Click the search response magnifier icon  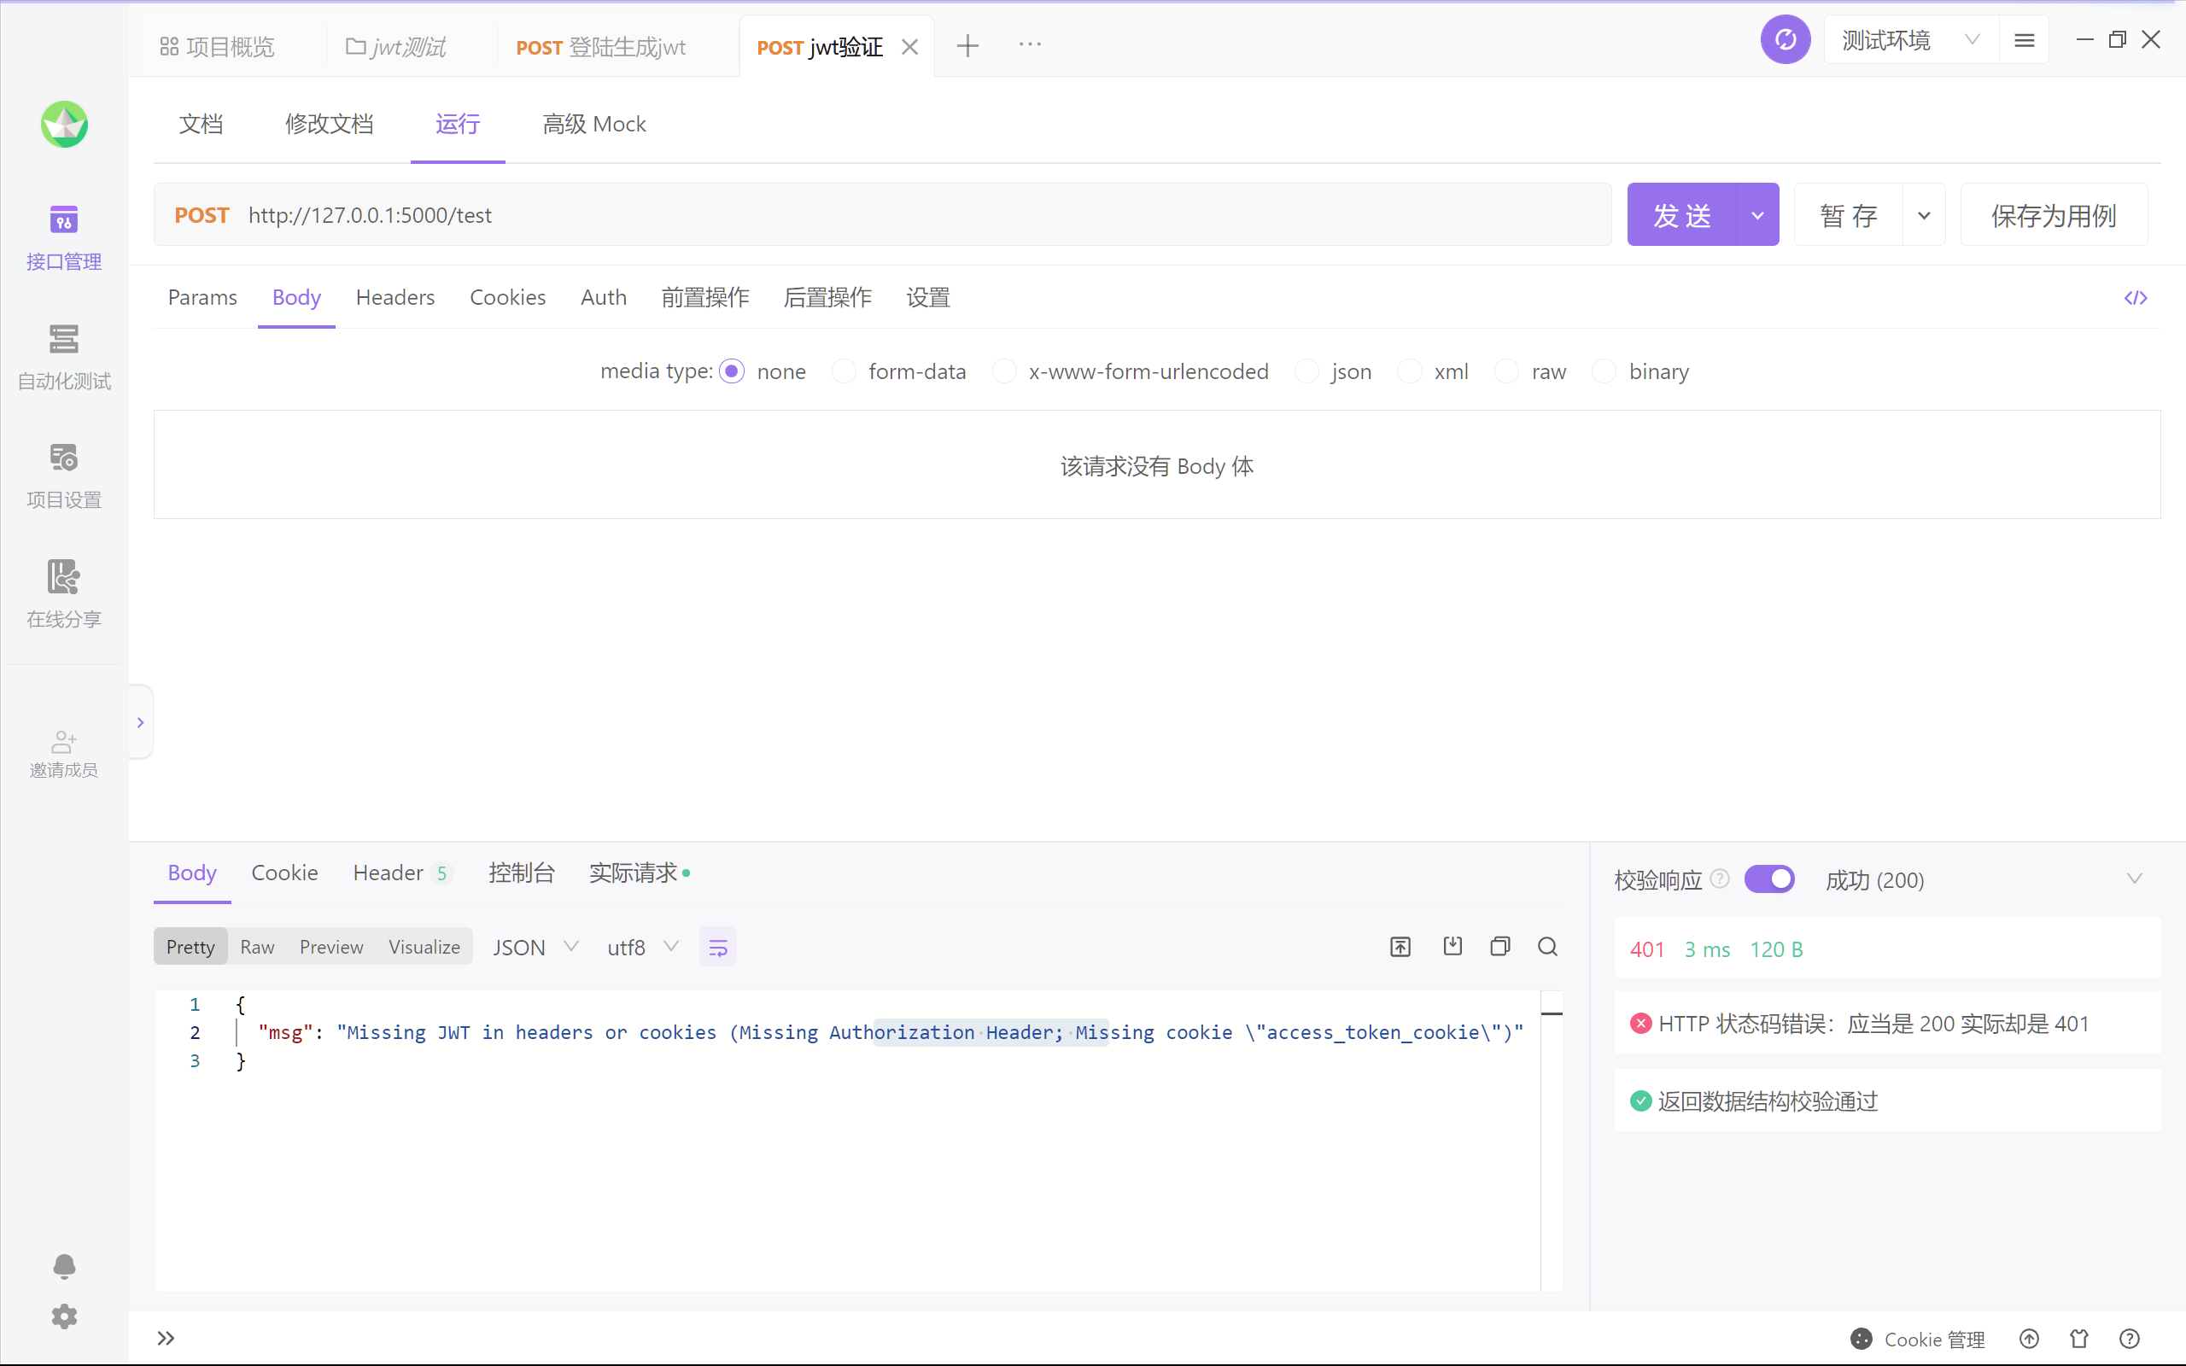pos(1547,947)
